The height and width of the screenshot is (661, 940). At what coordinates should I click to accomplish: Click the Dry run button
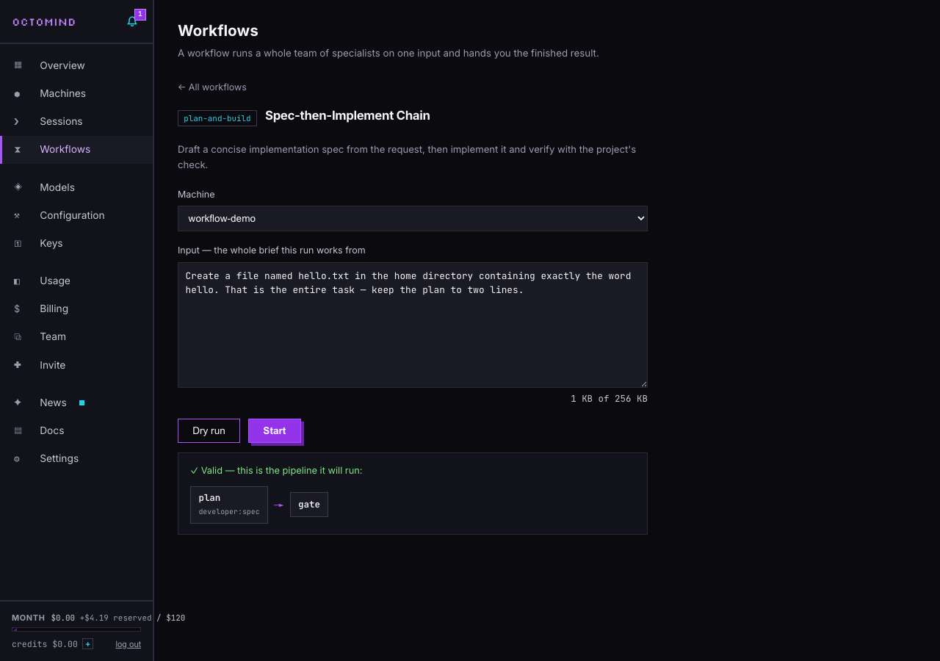[x=209, y=430]
